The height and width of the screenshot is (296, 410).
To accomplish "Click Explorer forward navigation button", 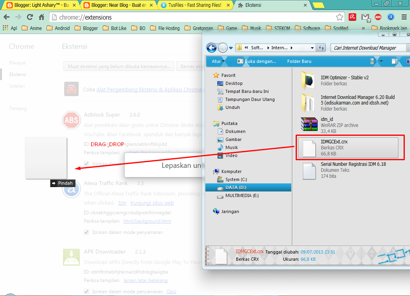I will click(x=223, y=48).
